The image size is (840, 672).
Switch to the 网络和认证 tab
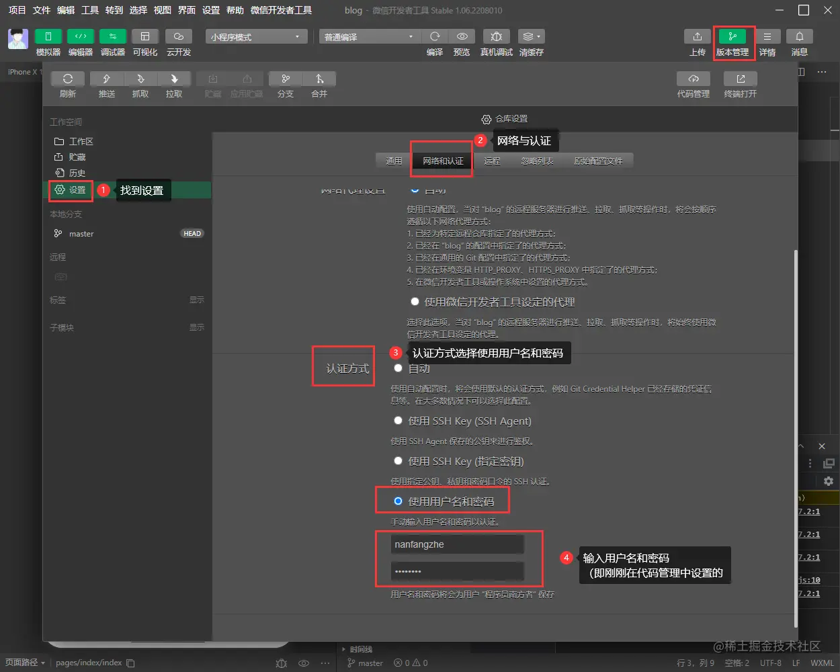click(443, 161)
